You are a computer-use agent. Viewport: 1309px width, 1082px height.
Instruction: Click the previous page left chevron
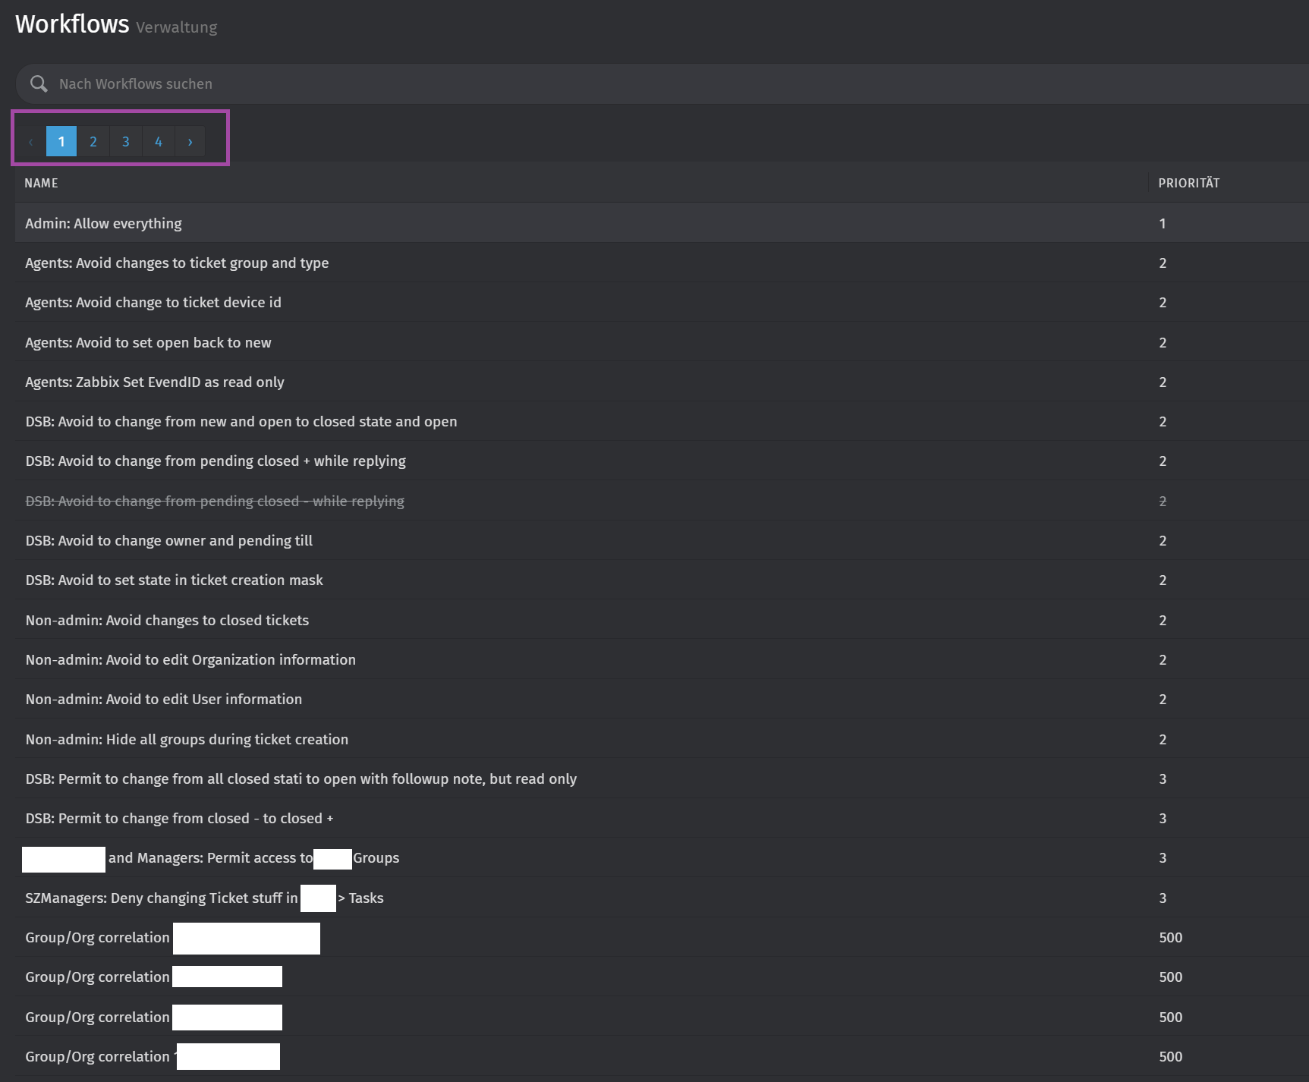click(x=31, y=142)
